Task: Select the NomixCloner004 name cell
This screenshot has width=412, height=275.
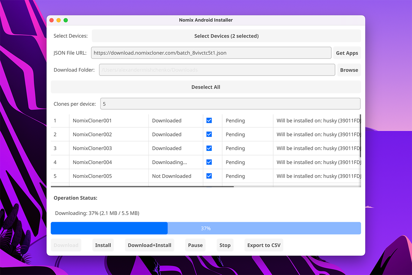Action: tap(109, 162)
